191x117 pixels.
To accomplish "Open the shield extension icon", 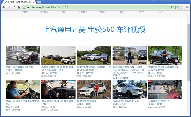I will 182,7.
